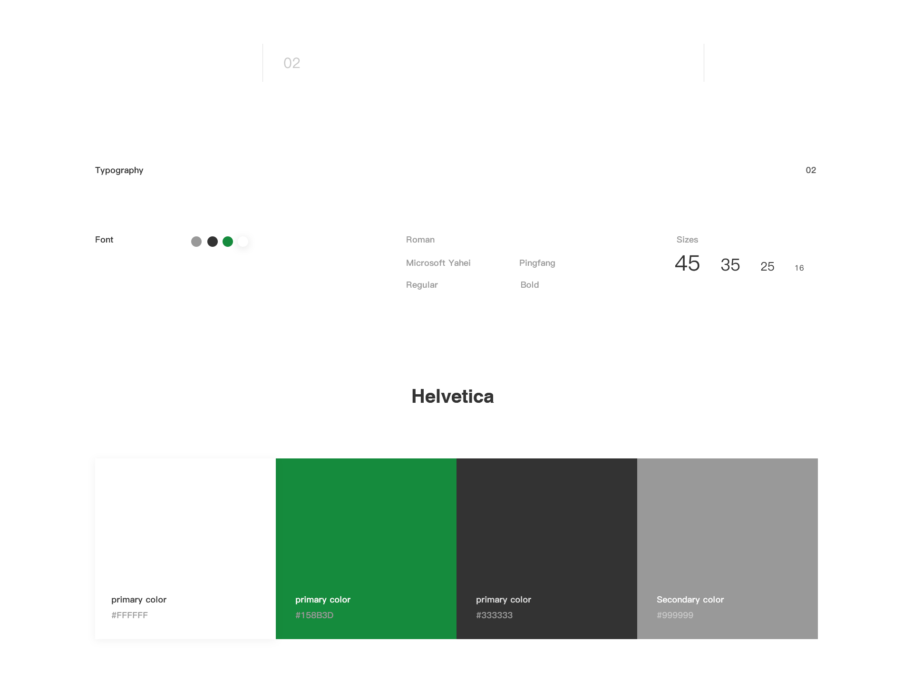The width and height of the screenshot is (913, 690).
Task: Select the green #158B3D color swatch
Action: tap(366, 548)
